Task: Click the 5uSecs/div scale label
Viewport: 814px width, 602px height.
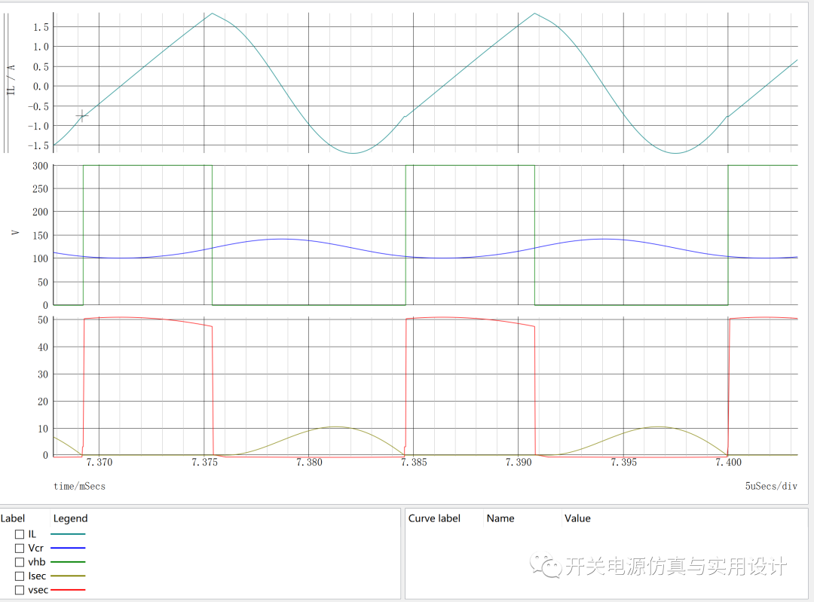Action: pos(771,486)
